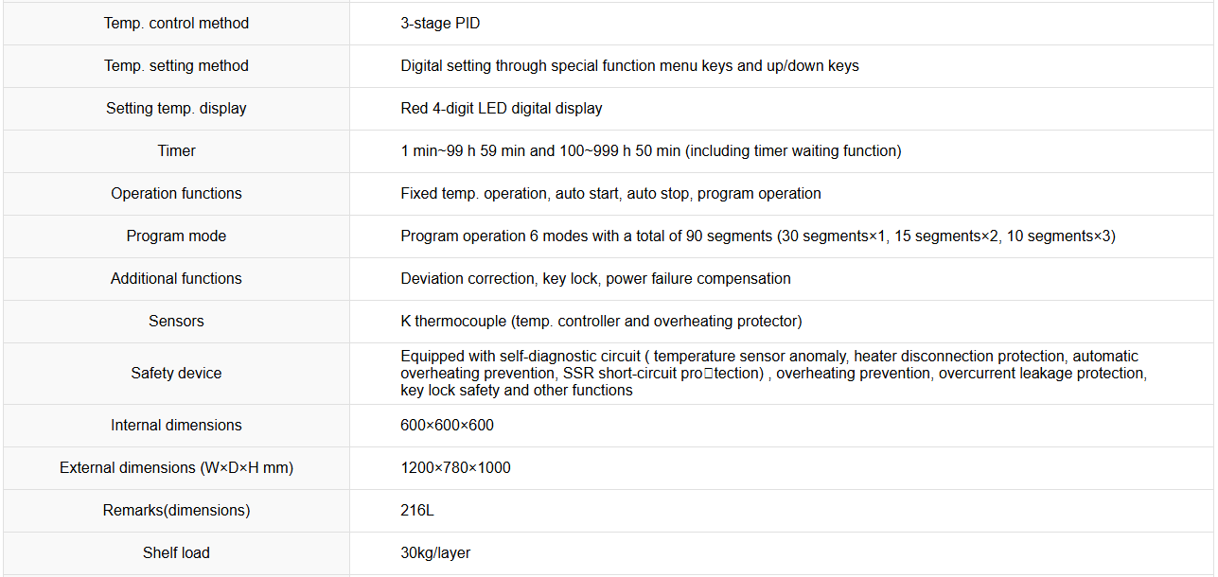Click the '30kg/layer' shelf load value
This screenshot has width=1218, height=577.
pyautogui.click(x=435, y=552)
